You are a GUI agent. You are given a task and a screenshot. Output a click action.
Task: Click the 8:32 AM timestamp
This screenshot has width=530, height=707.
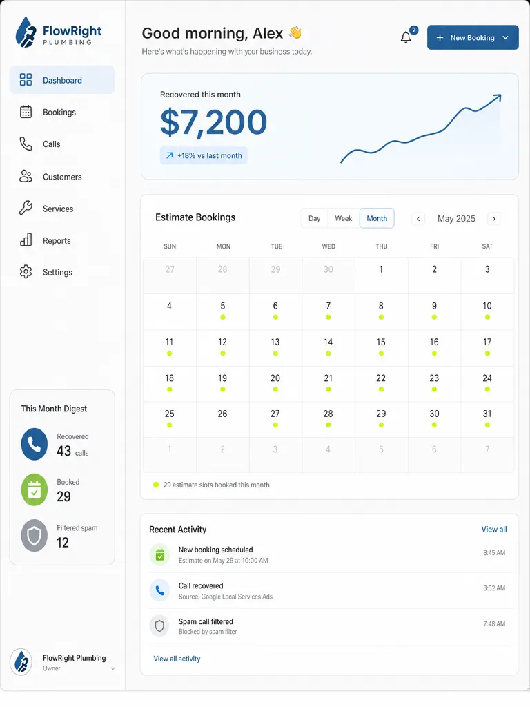[494, 588]
